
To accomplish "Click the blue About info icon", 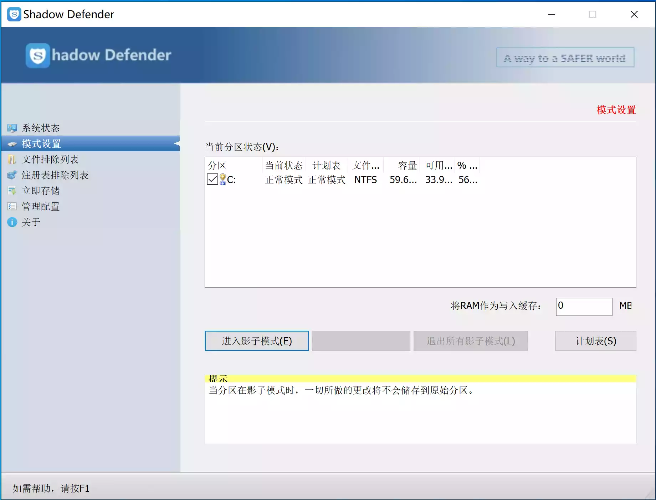I will [x=12, y=222].
